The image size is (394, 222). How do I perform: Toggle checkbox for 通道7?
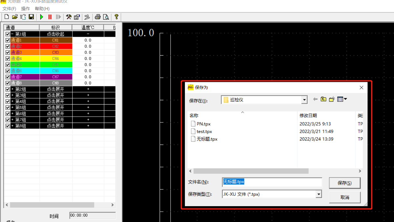point(8,77)
